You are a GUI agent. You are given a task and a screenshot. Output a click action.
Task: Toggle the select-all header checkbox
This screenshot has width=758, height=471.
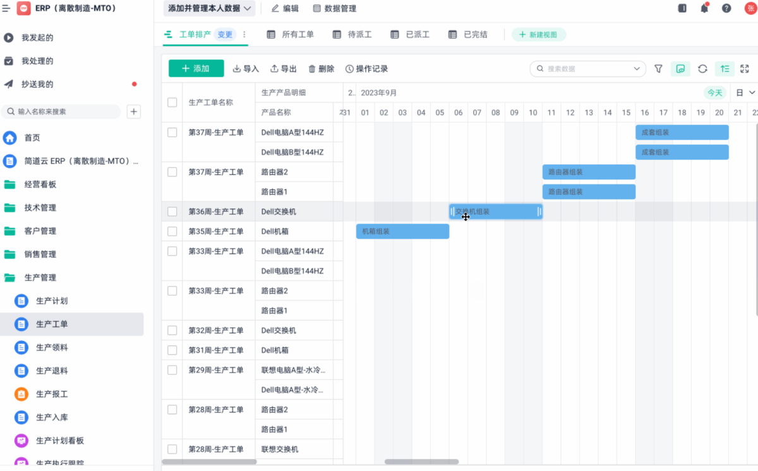click(x=172, y=102)
